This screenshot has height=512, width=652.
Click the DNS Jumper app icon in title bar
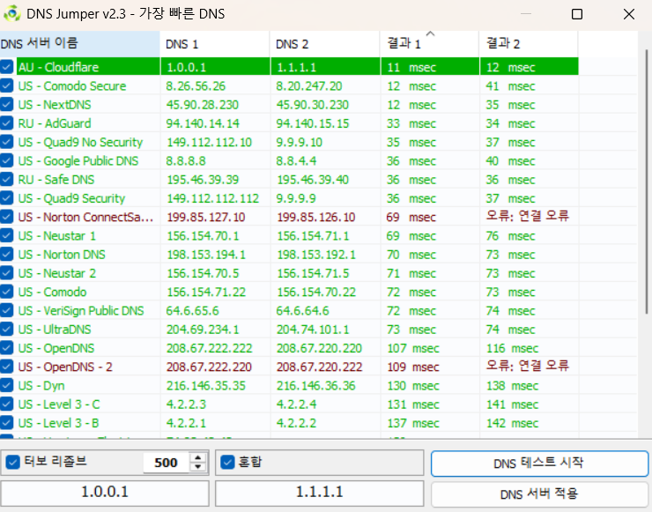tap(12, 14)
